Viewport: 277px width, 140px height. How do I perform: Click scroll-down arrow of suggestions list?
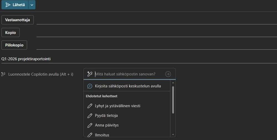coord(173,135)
